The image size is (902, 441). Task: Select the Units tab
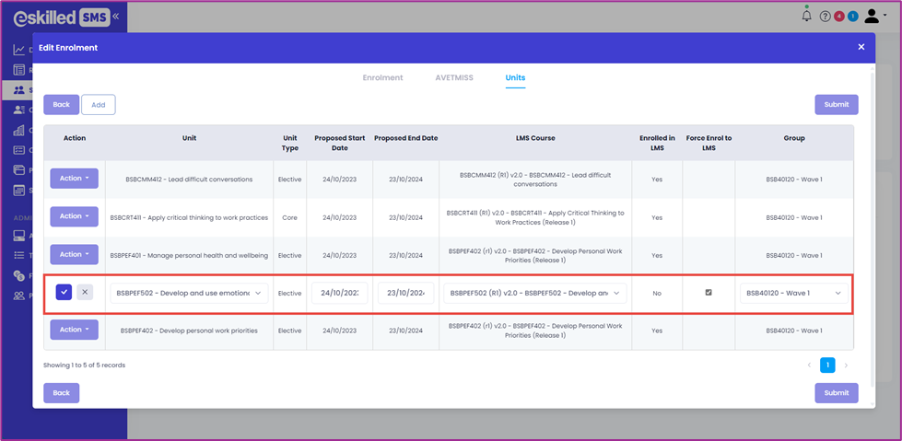[515, 77]
